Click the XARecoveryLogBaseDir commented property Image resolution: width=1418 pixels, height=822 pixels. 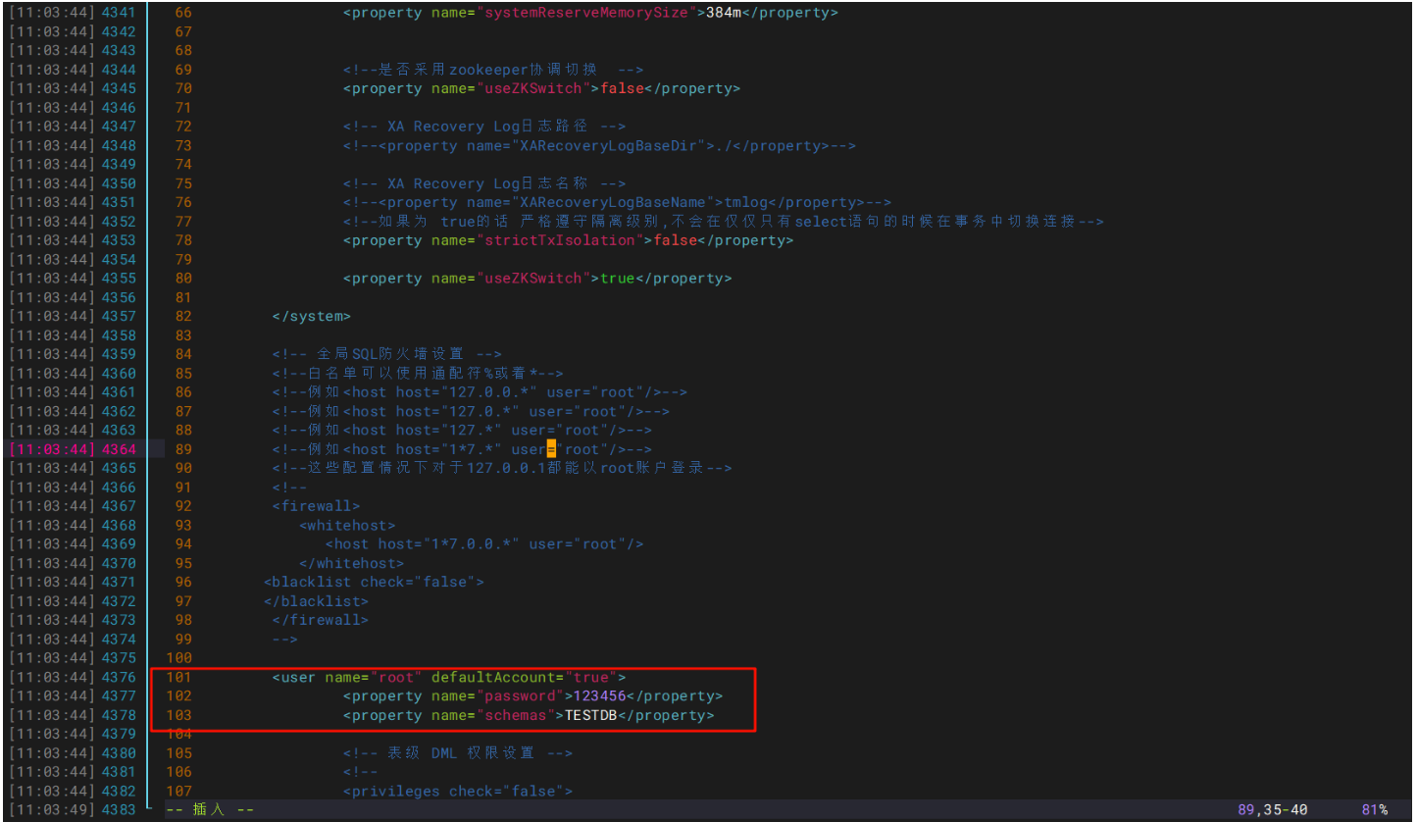point(599,145)
